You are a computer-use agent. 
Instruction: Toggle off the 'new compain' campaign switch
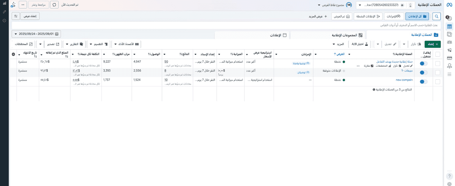pos(423,81)
